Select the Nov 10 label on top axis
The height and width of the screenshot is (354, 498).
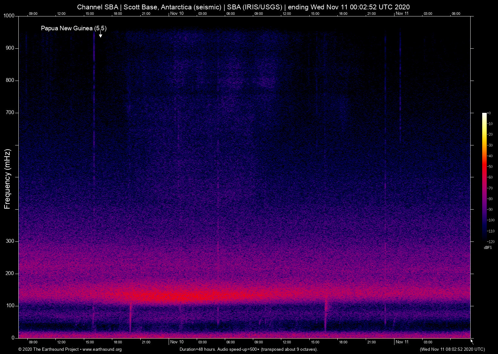(x=177, y=14)
